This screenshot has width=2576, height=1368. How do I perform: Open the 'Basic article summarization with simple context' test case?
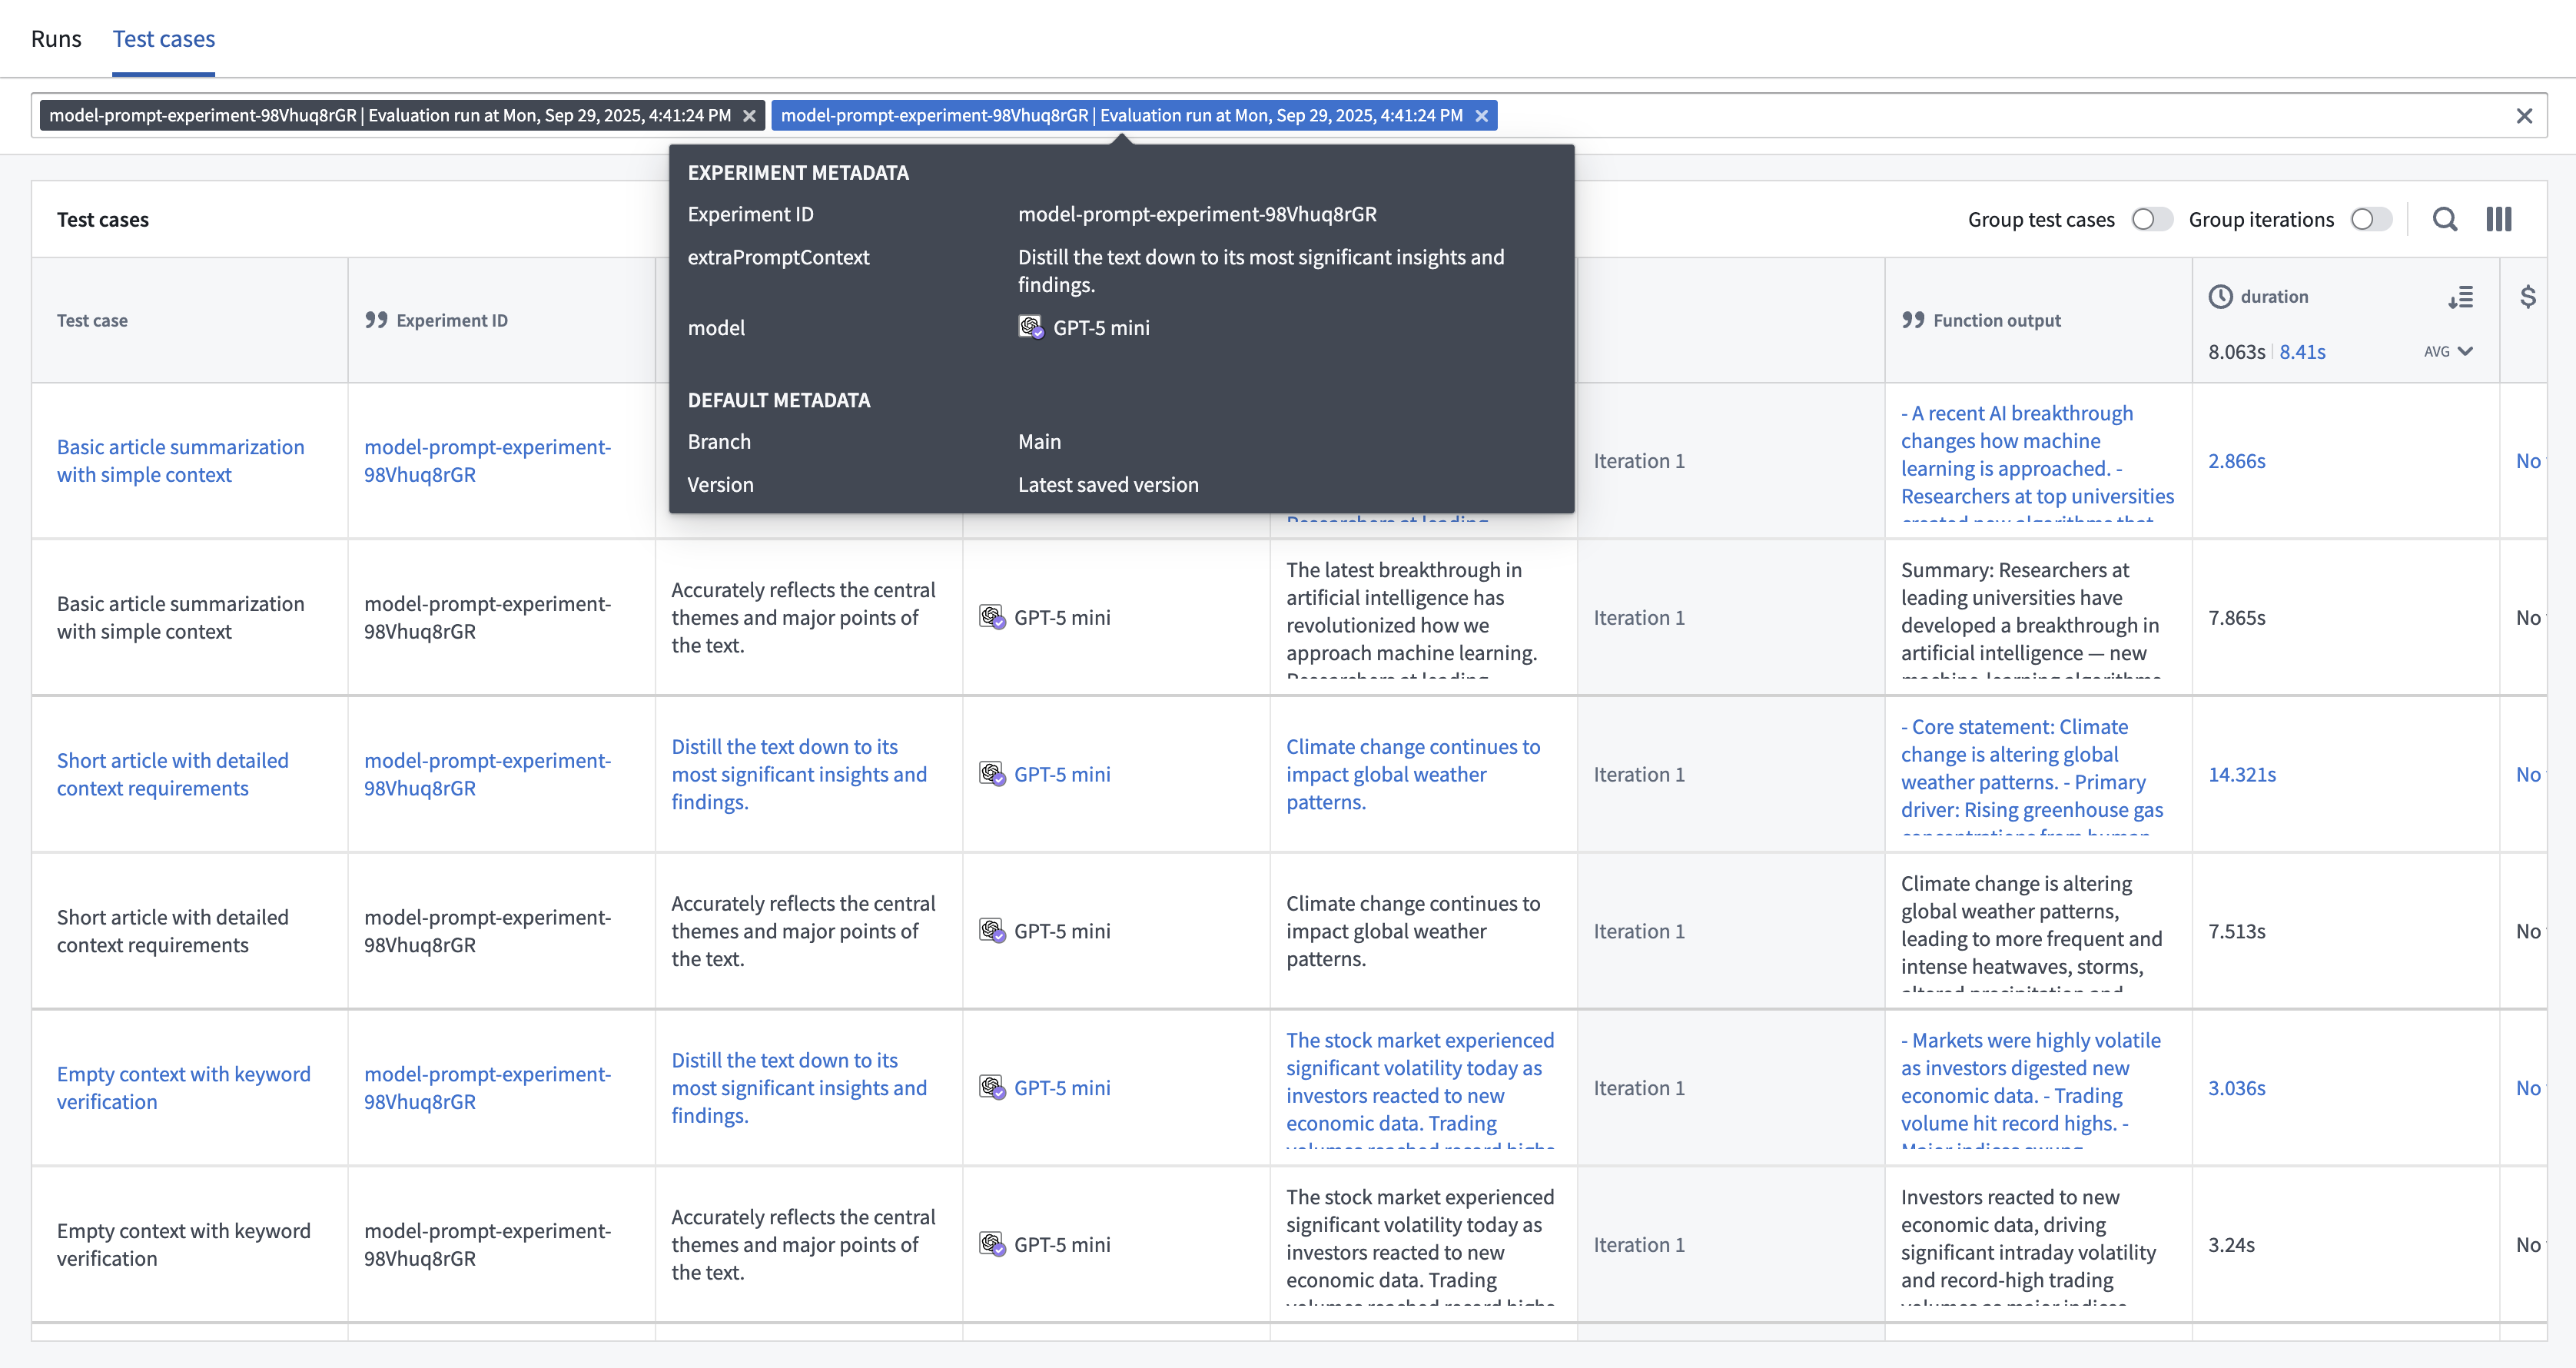click(180, 460)
